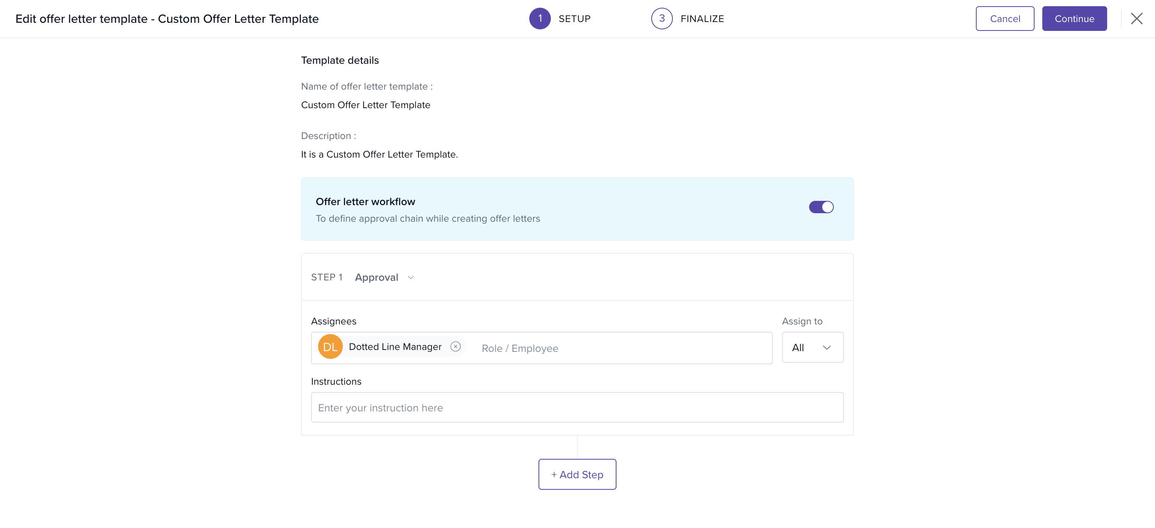Focus the Role / Employee assignee field
This screenshot has width=1155, height=528.
pos(619,348)
